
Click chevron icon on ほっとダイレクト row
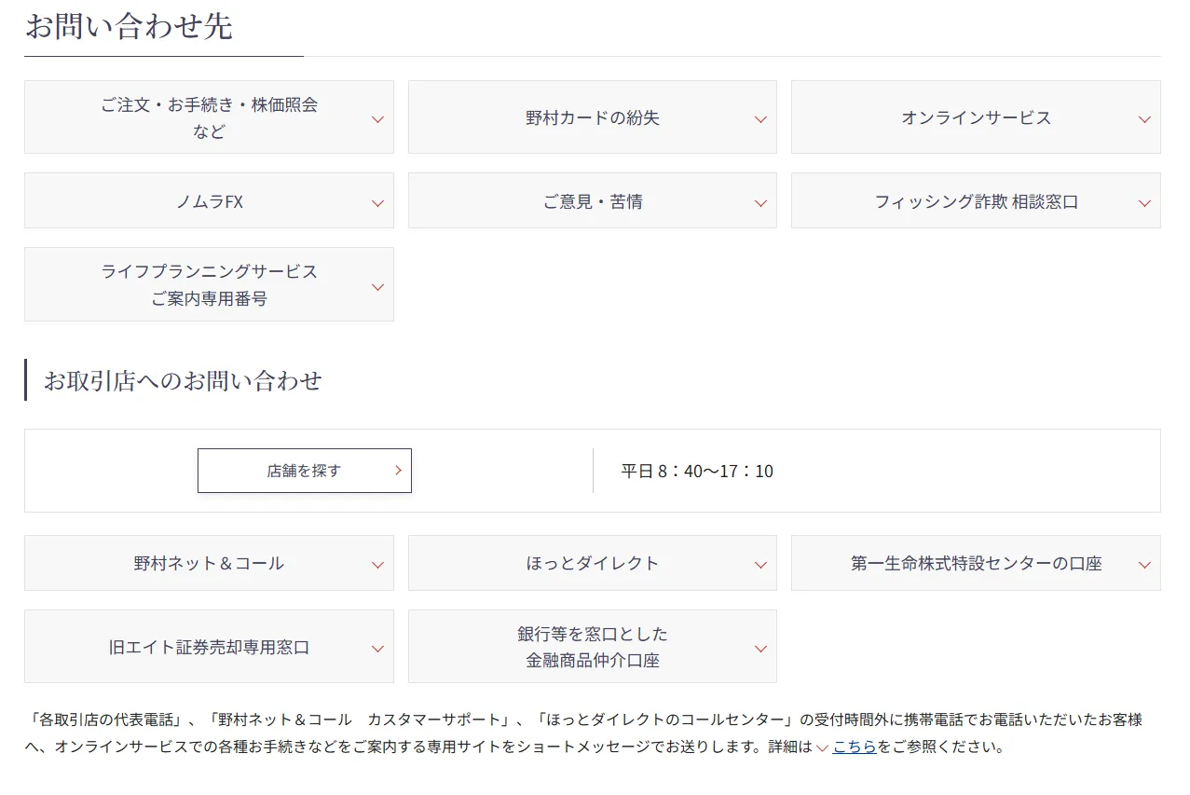point(760,565)
